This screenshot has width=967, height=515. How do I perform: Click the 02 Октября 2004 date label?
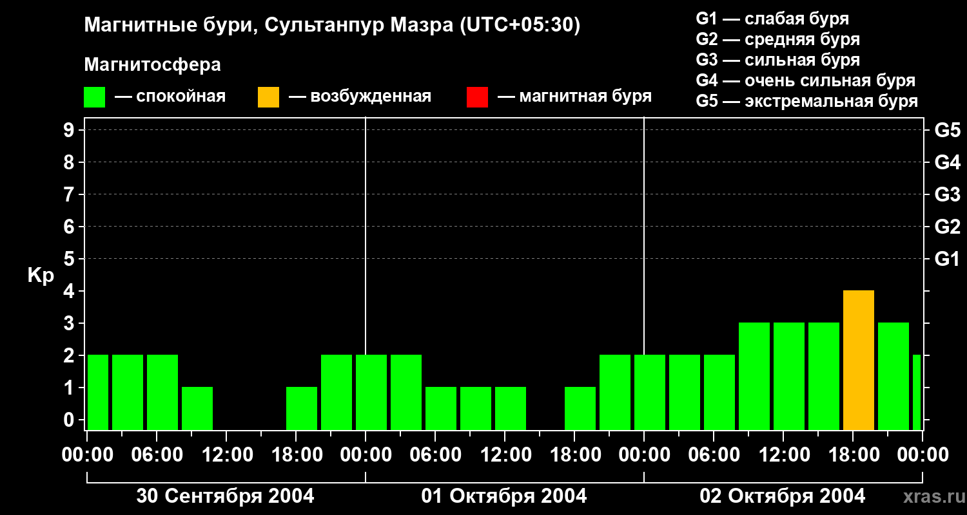[783, 496]
